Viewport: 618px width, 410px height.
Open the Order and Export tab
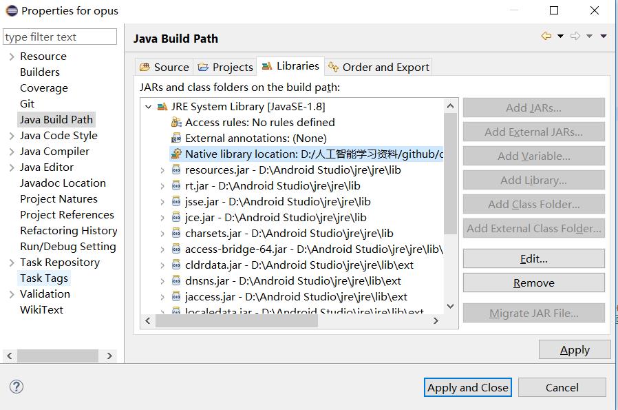coord(379,67)
